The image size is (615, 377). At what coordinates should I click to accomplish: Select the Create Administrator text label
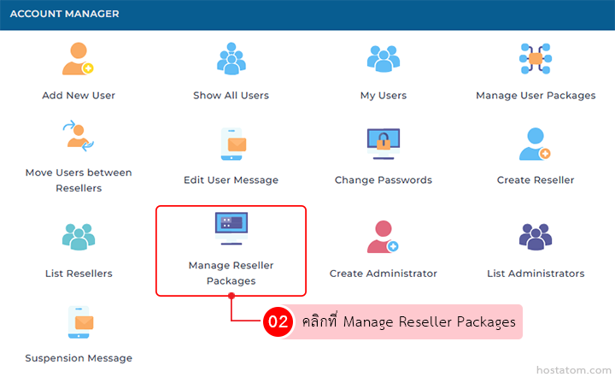coord(383,274)
